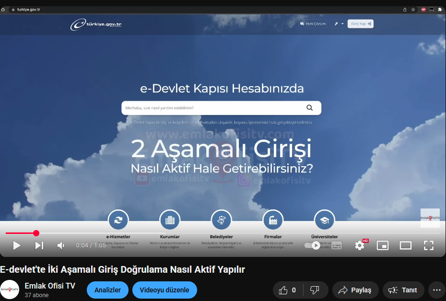This screenshot has height=301, width=446.
Task: Click the Videoyu düzenle button
Action: 164,290
